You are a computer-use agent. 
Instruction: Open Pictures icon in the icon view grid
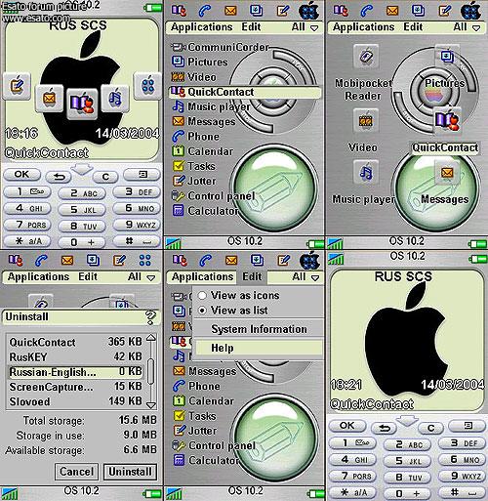(x=447, y=57)
